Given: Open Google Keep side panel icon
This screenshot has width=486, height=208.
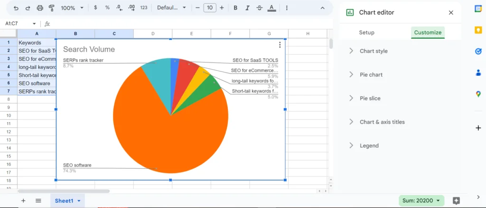Looking at the screenshot, I should [478, 30].
